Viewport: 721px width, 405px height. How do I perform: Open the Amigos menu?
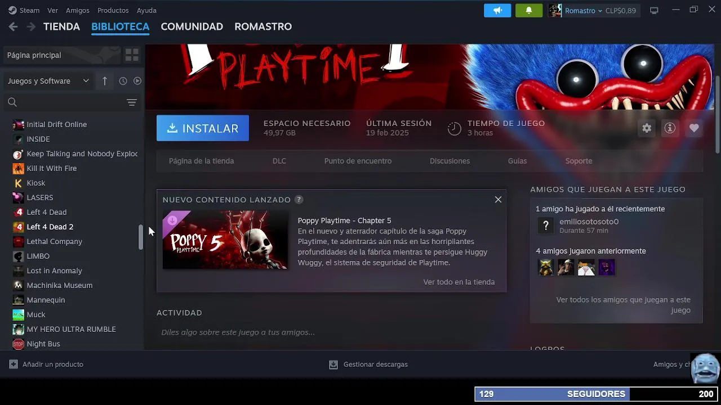click(78, 10)
